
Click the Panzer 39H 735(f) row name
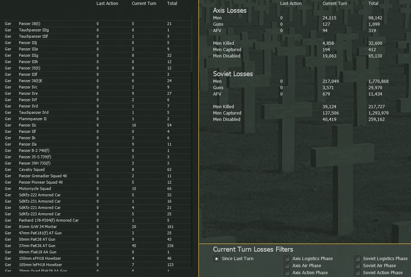(x=35, y=163)
